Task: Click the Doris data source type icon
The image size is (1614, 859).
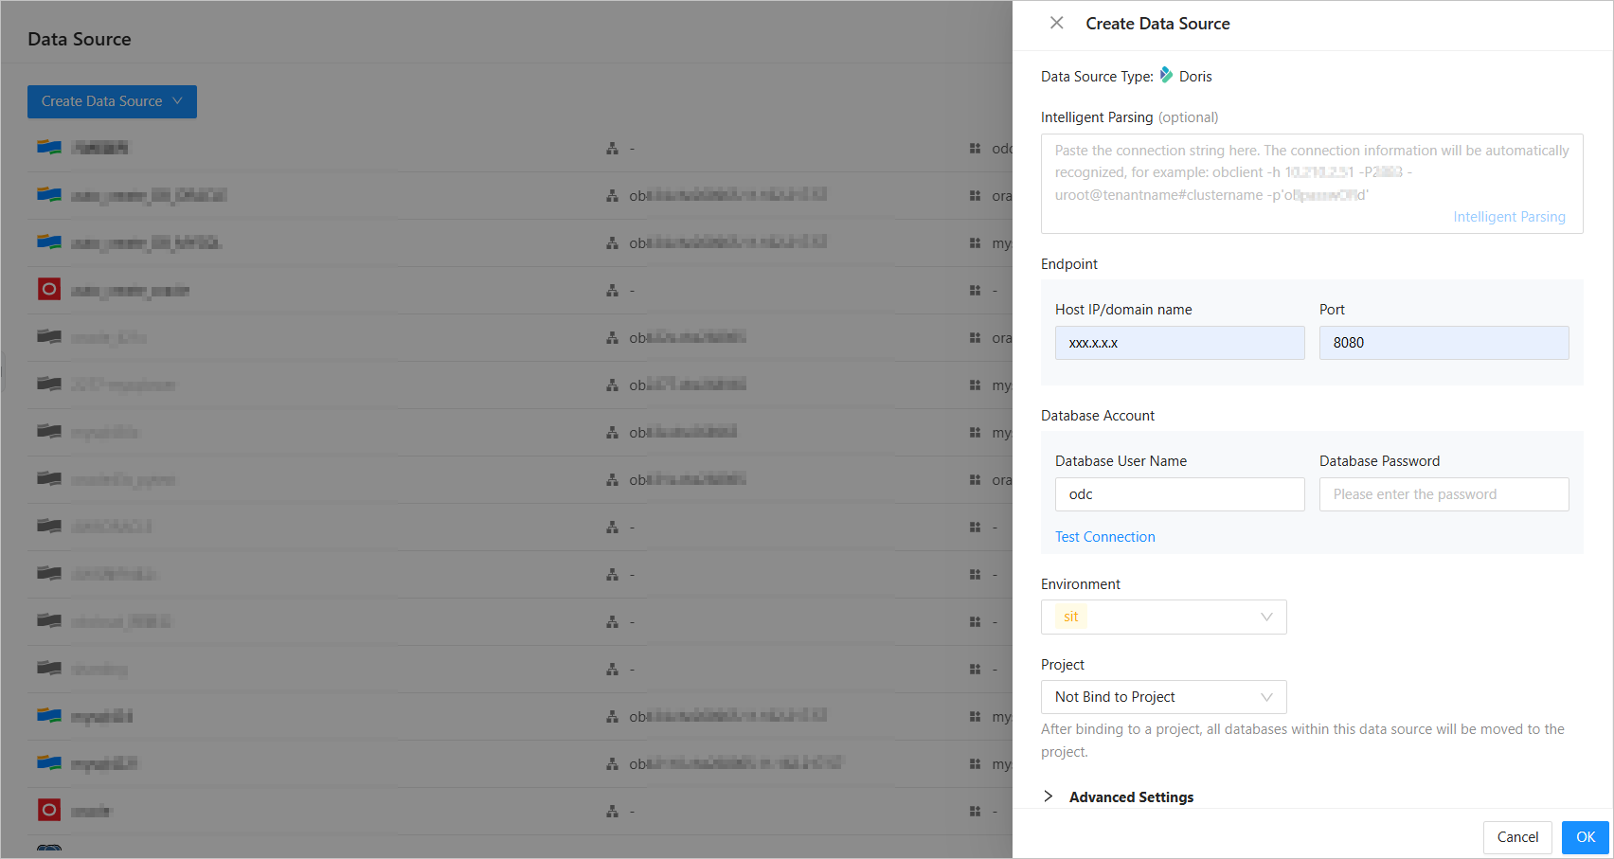Action: click(x=1166, y=75)
